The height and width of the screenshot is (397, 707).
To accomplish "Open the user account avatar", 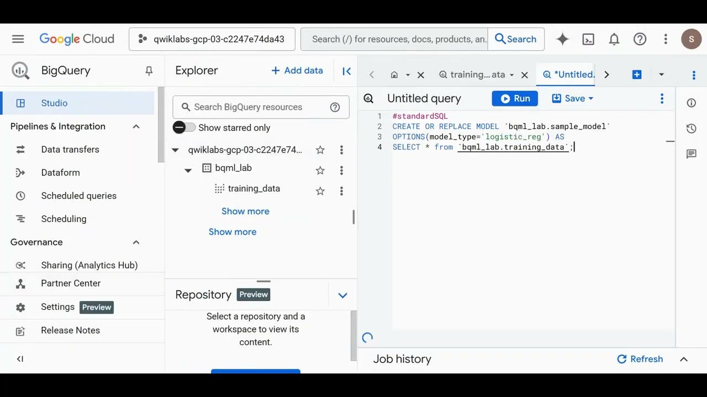I will coord(692,39).
